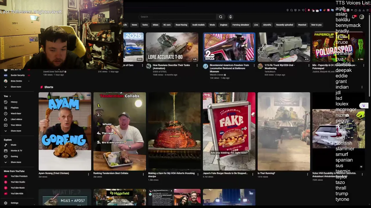Open options menu for Ayam Goreng short
Viewport: 371px width, 208px height.
click(88, 174)
